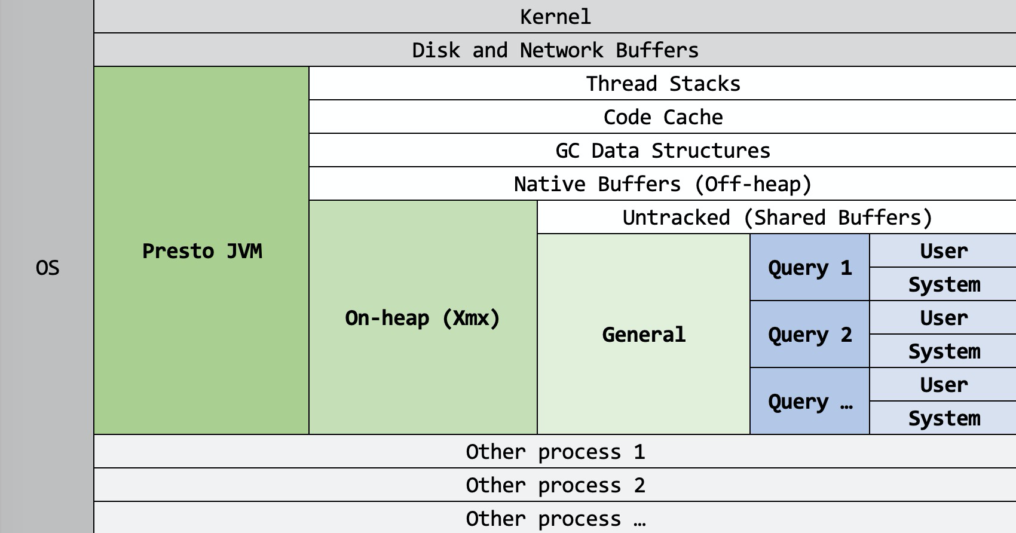Click the Query … block
The height and width of the screenshot is (533, 1016).
tap(810, 402)
